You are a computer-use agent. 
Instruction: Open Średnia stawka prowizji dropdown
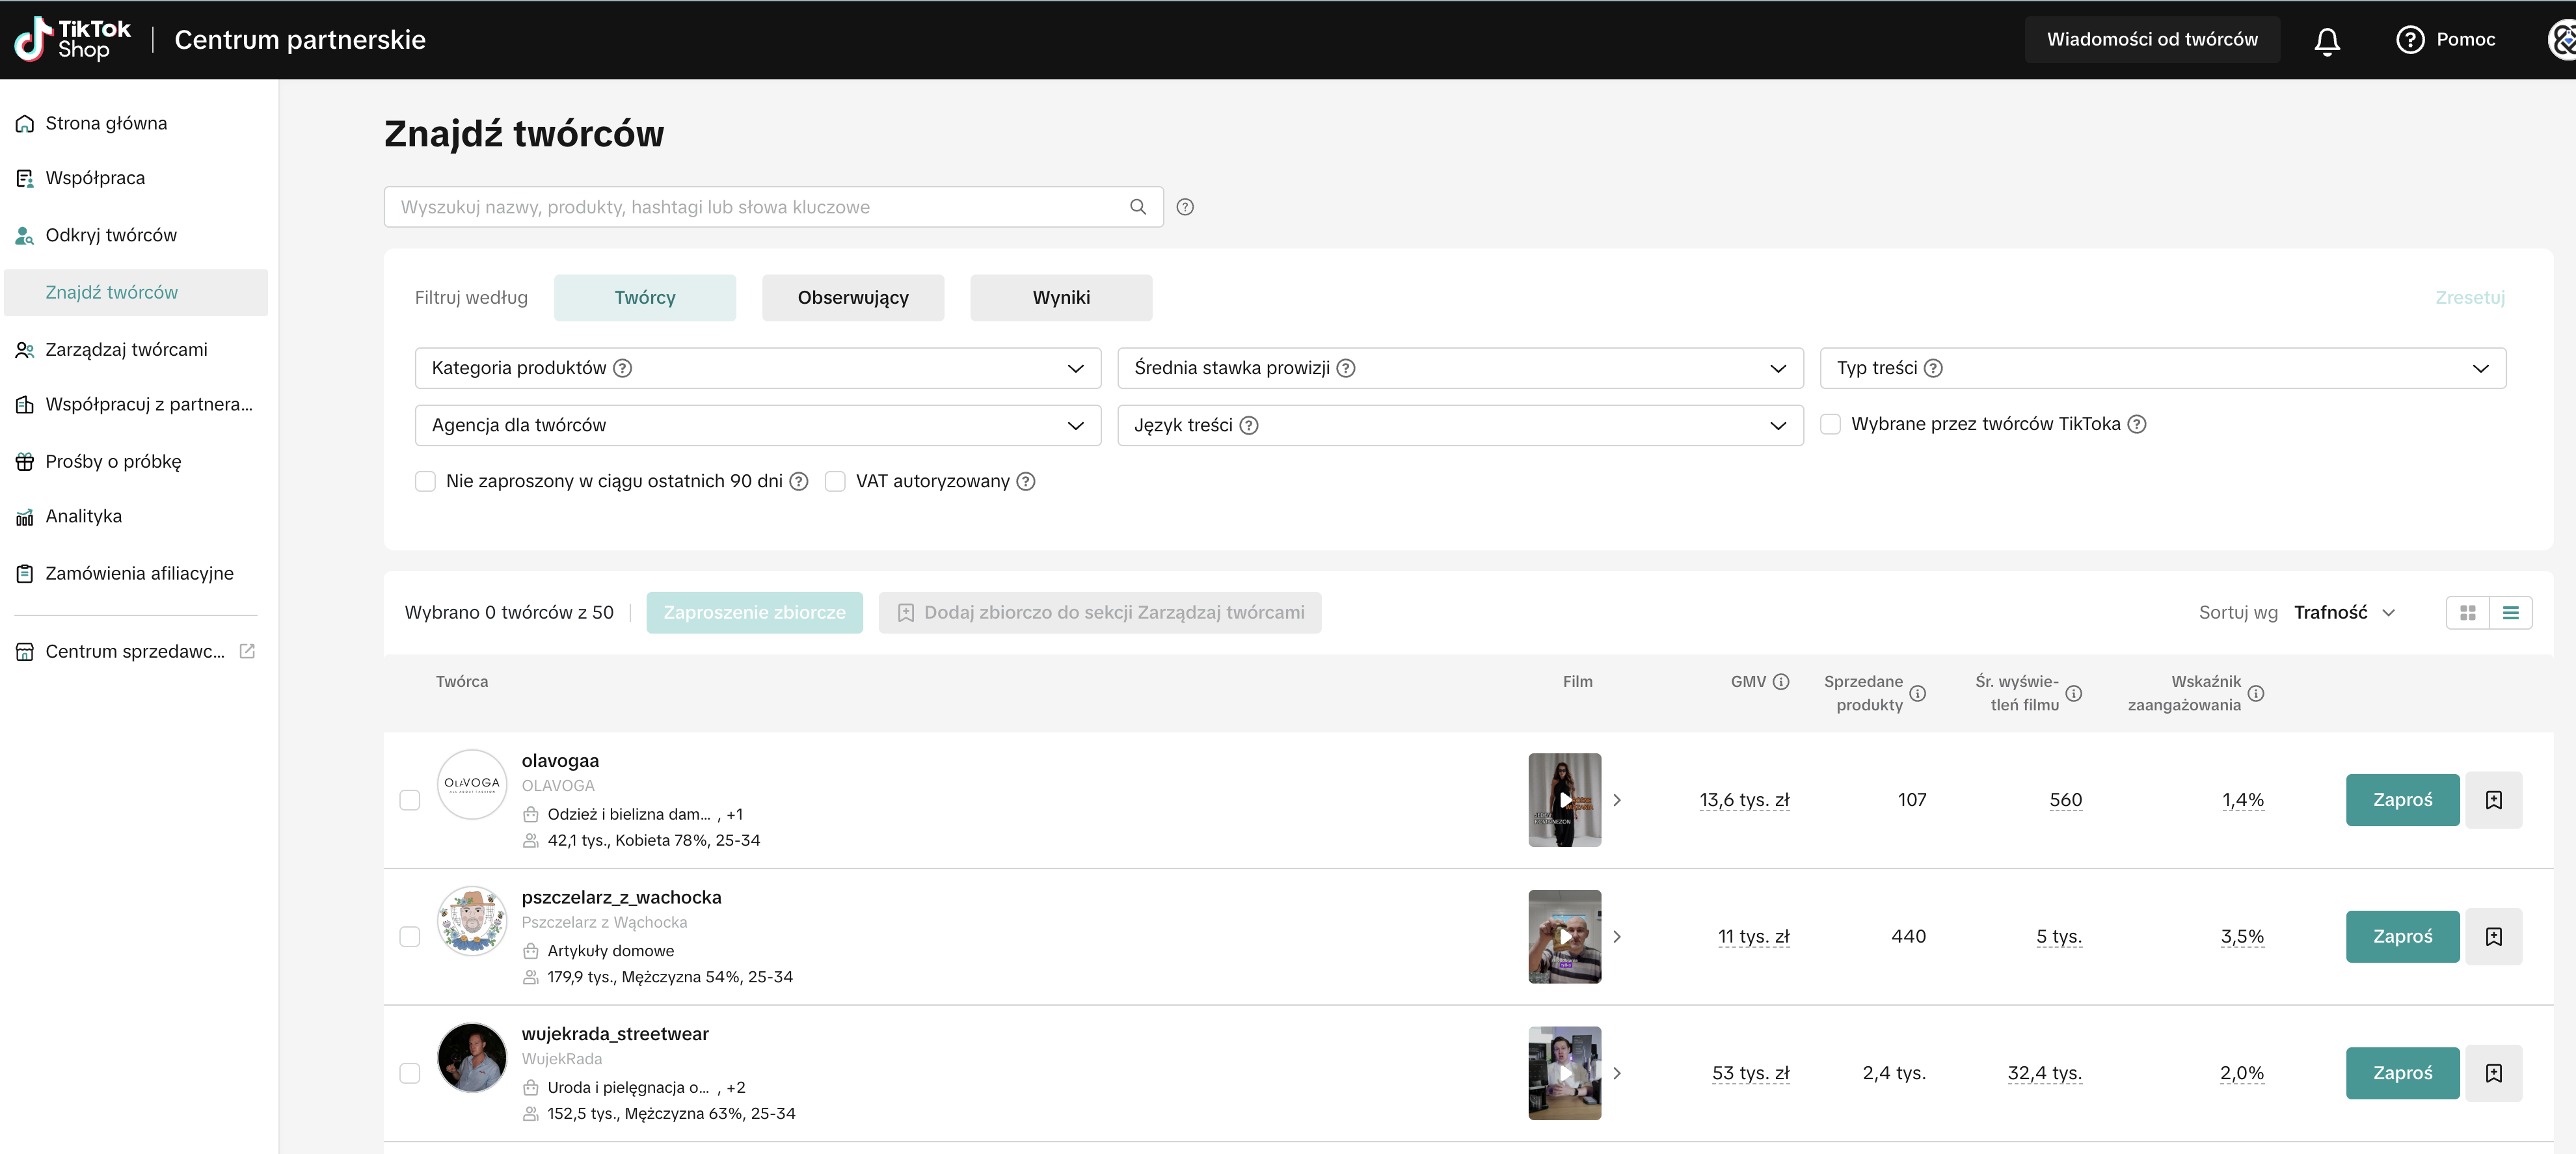coord(1460,368)
